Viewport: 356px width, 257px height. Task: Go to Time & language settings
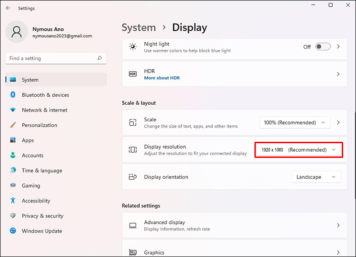[x=42, y=171]
